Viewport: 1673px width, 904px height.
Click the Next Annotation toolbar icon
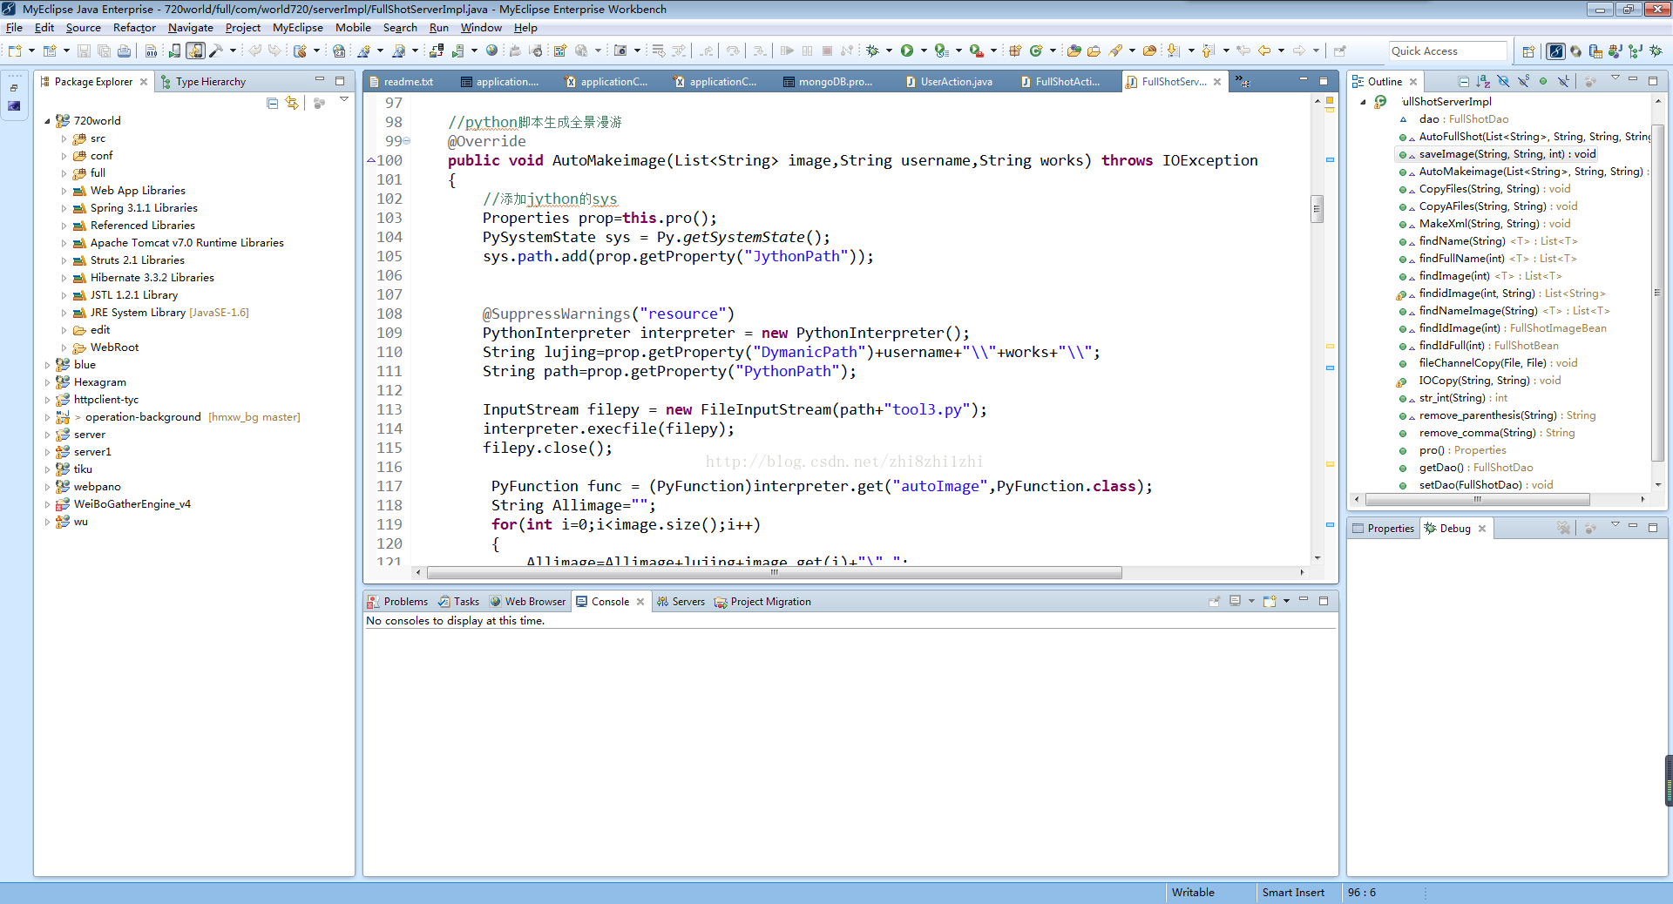[1173, 51]
